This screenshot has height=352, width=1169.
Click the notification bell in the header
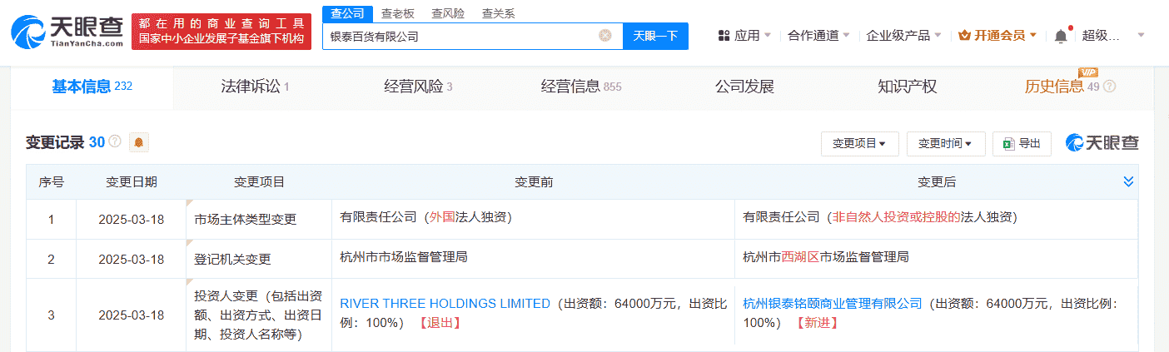(1060, 36)
